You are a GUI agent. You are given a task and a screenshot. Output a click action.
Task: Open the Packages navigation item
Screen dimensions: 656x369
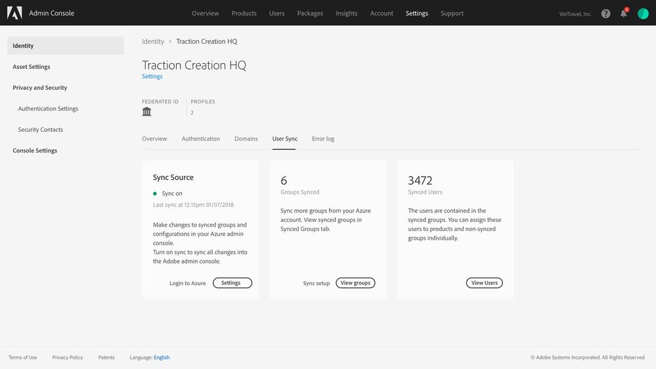(310, 13)
